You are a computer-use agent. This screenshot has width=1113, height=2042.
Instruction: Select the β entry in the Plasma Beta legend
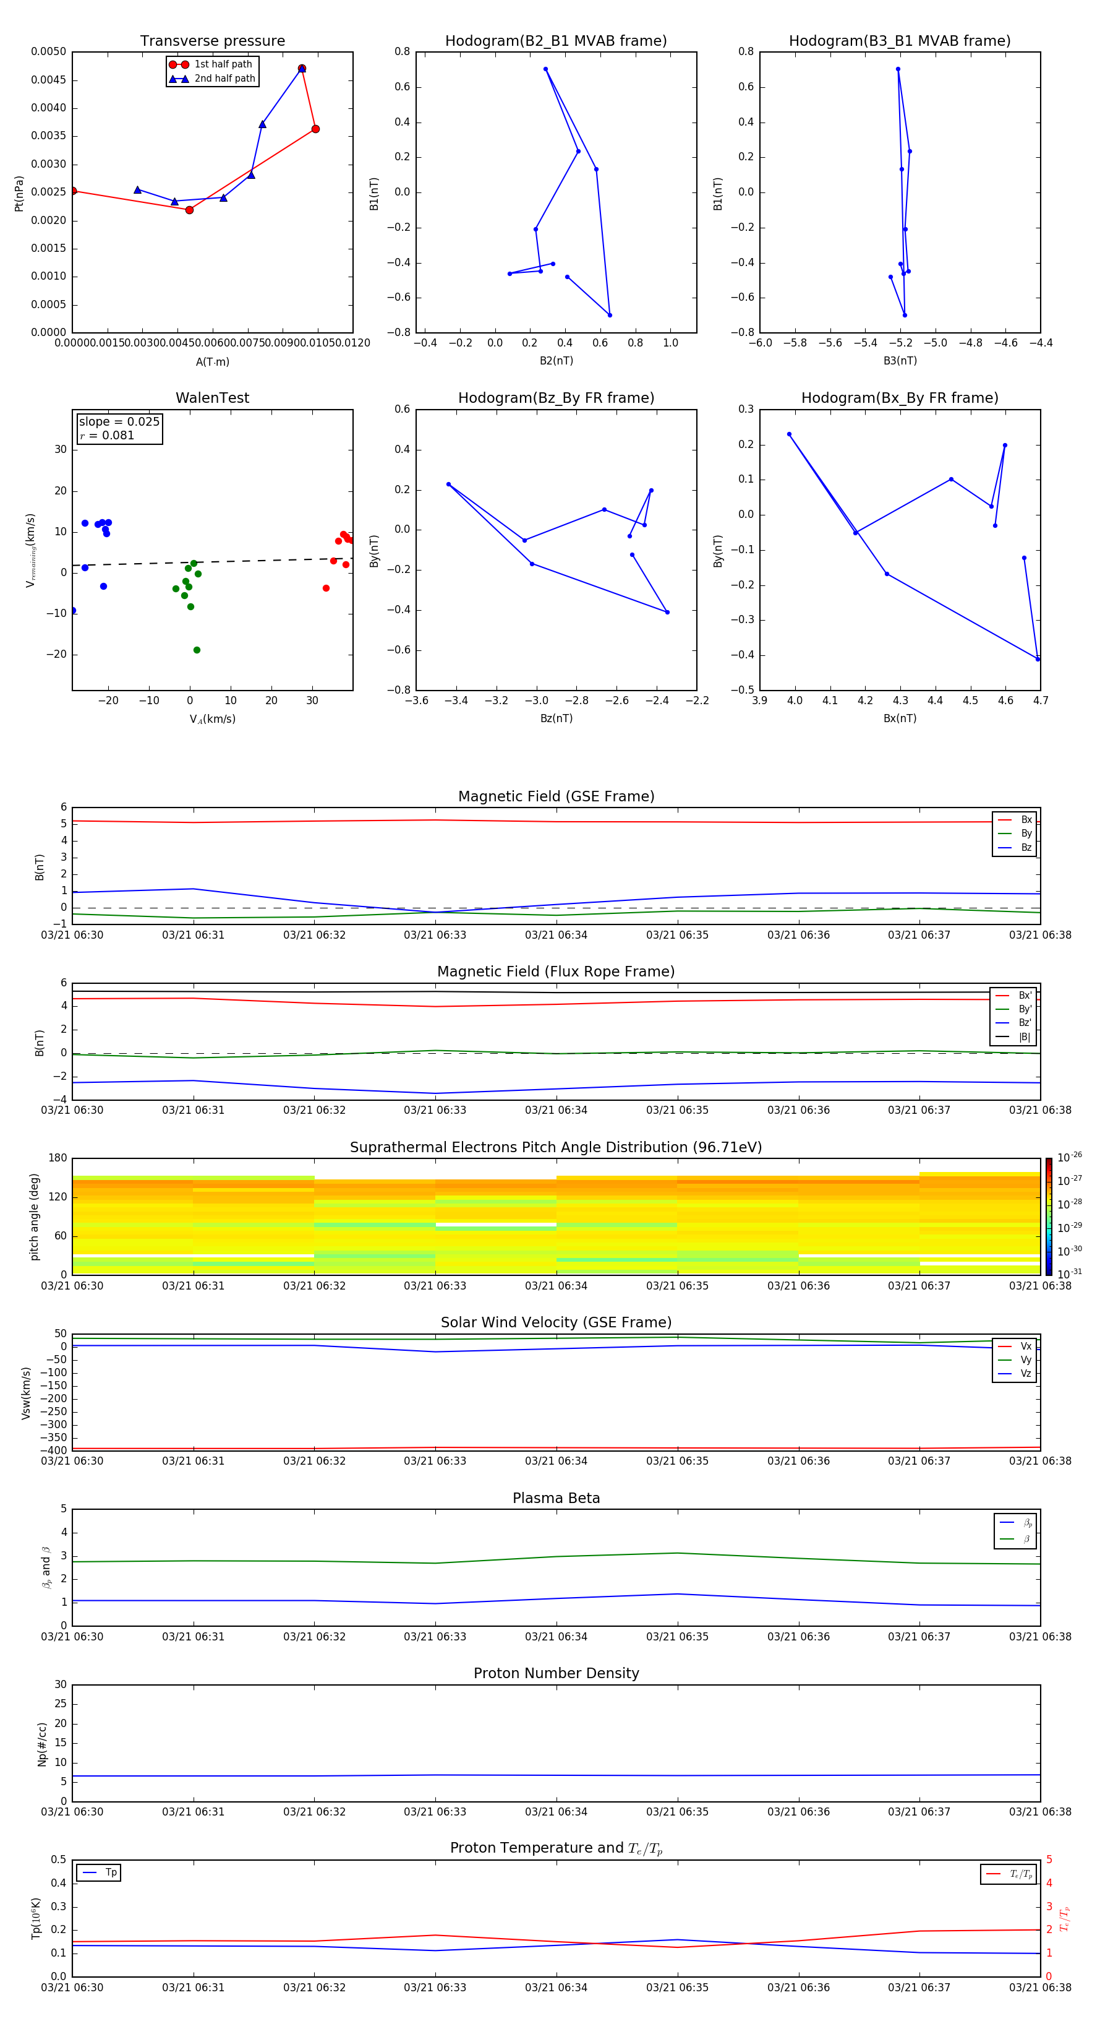[x=1015, y=1539]
